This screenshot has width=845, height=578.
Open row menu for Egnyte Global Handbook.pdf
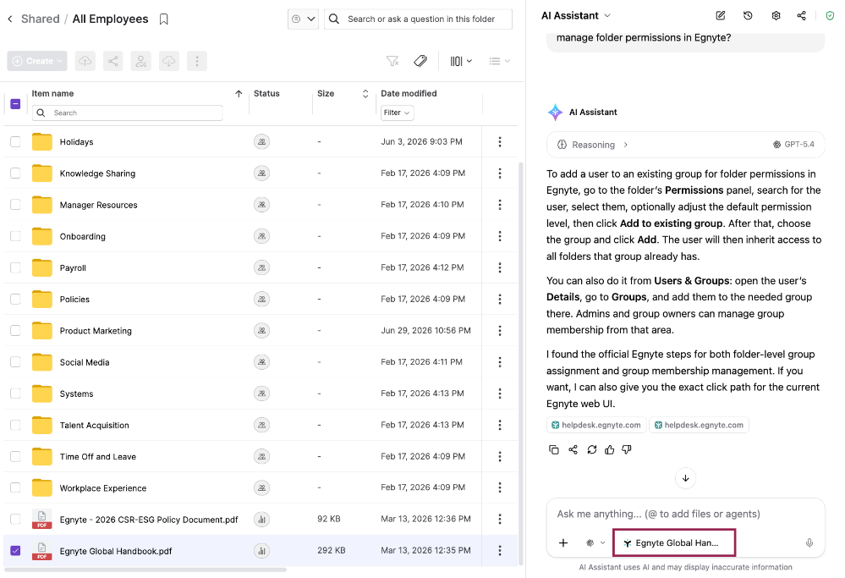click(x=500, y=551)
